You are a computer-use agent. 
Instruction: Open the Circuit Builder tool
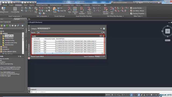[x=15, y=10]
